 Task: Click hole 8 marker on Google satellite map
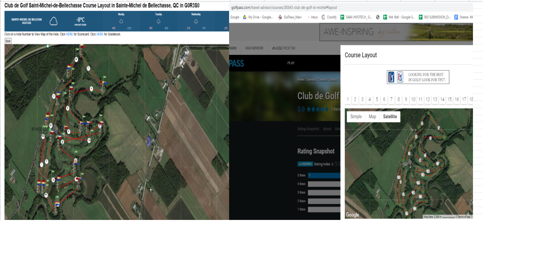pyautogui.click(x=422, y=124)
